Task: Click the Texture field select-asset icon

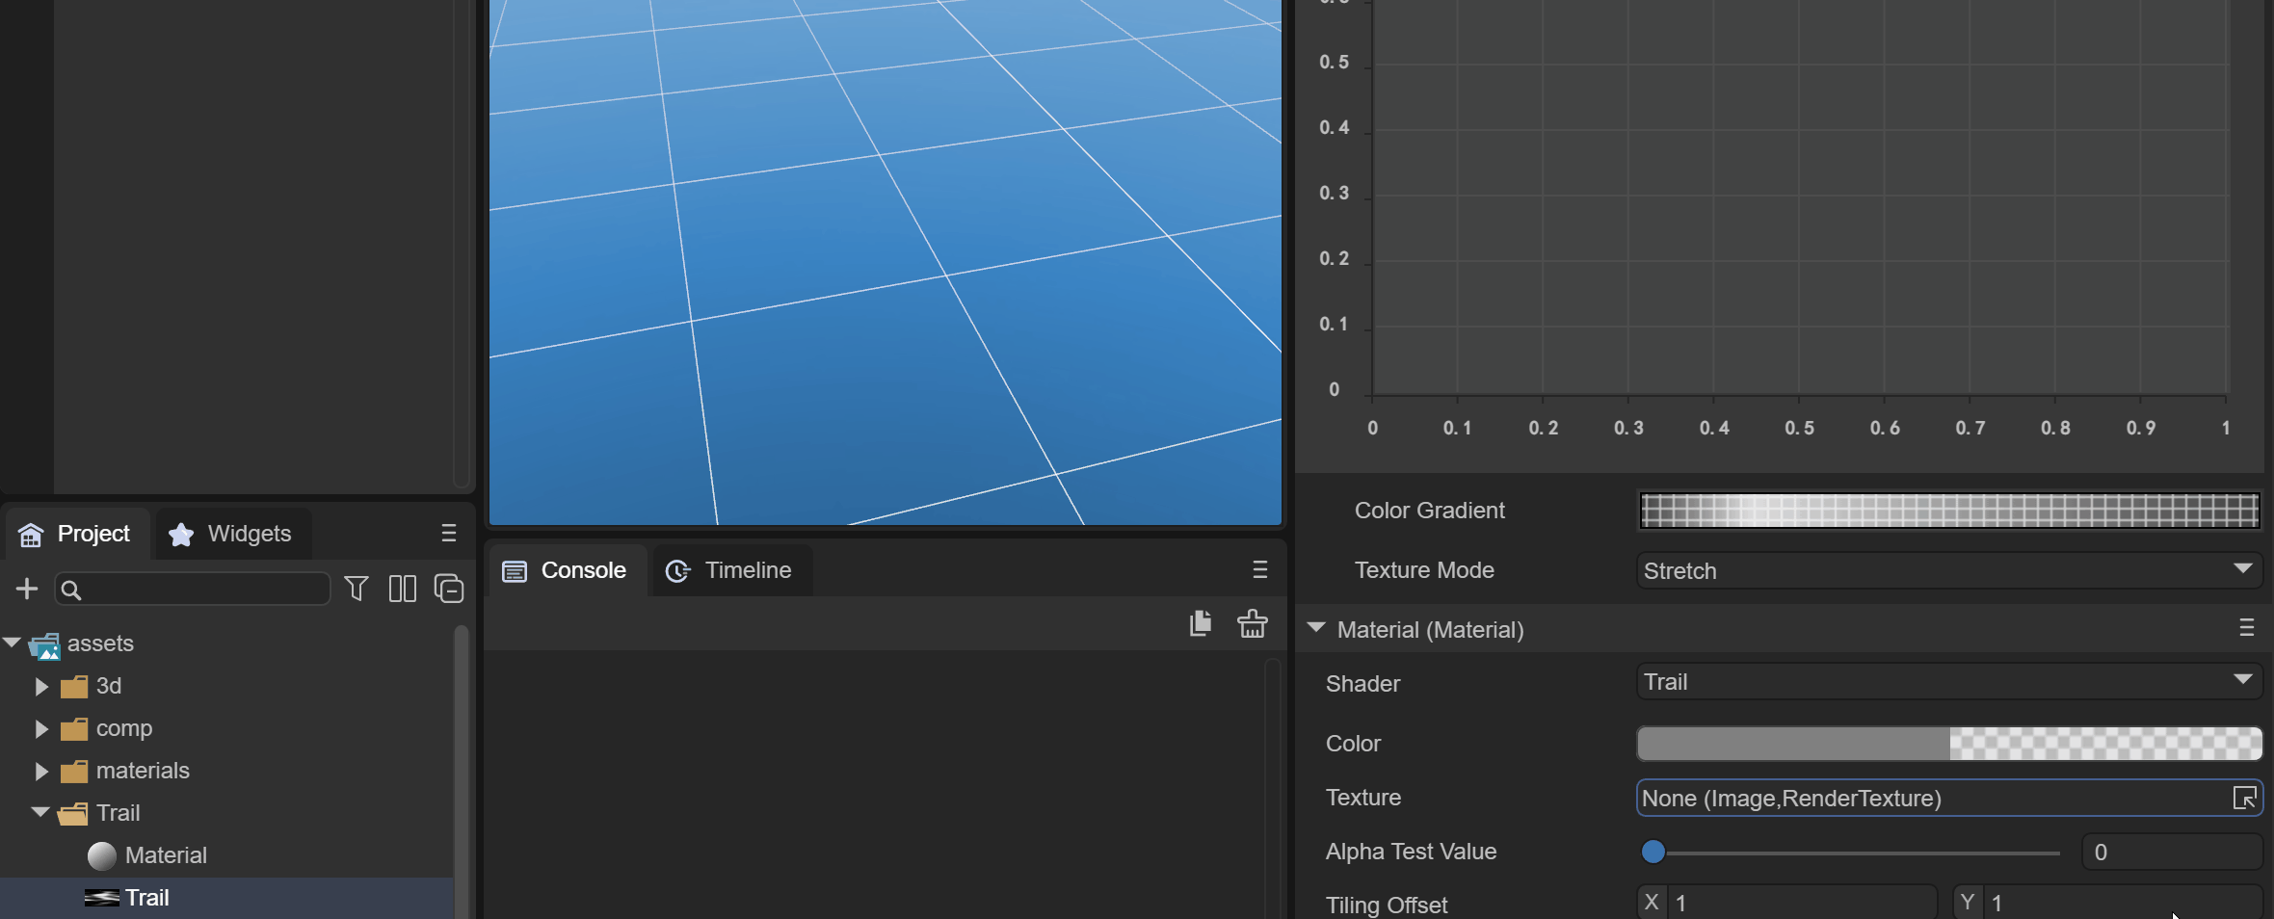Action: click(2244, 799)
